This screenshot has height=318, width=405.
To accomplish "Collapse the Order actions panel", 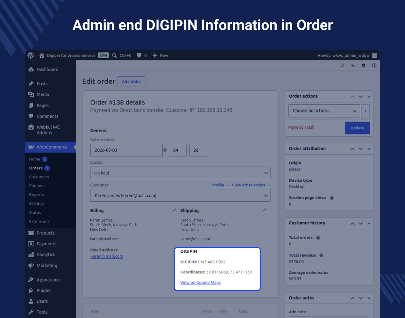I will (x=369, y=96).
